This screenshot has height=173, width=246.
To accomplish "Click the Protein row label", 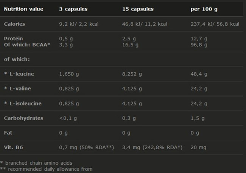I will (13, 38).
